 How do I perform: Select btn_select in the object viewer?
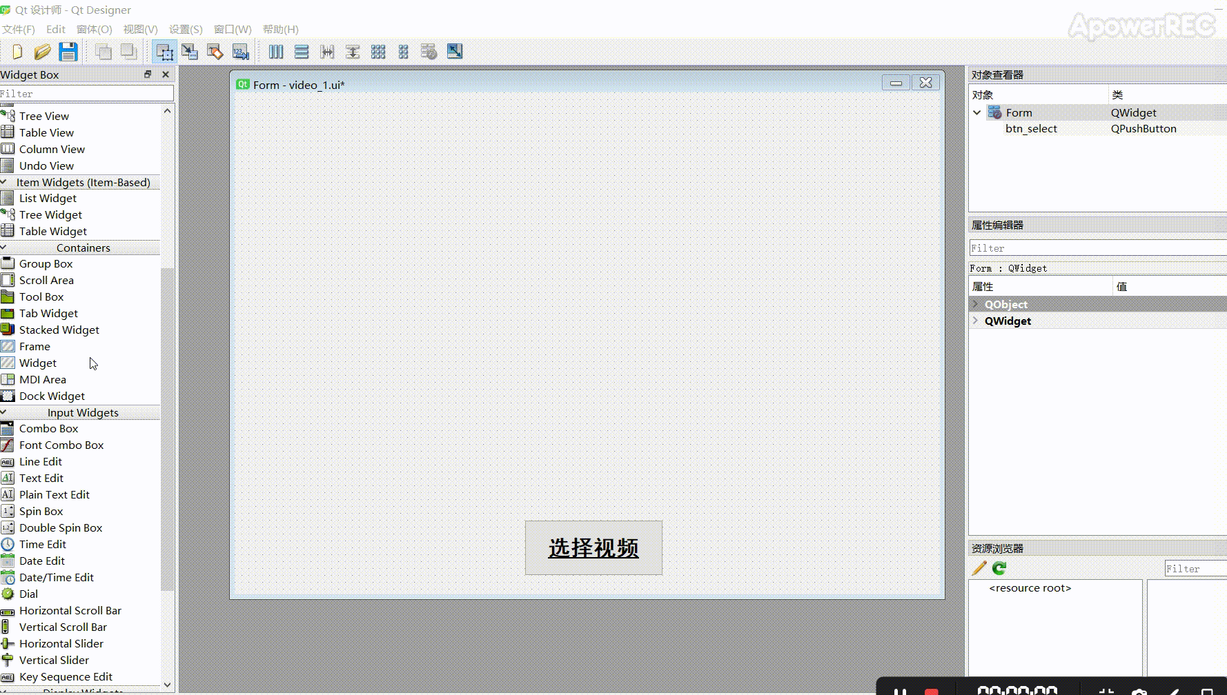(x=1030, y=128)
